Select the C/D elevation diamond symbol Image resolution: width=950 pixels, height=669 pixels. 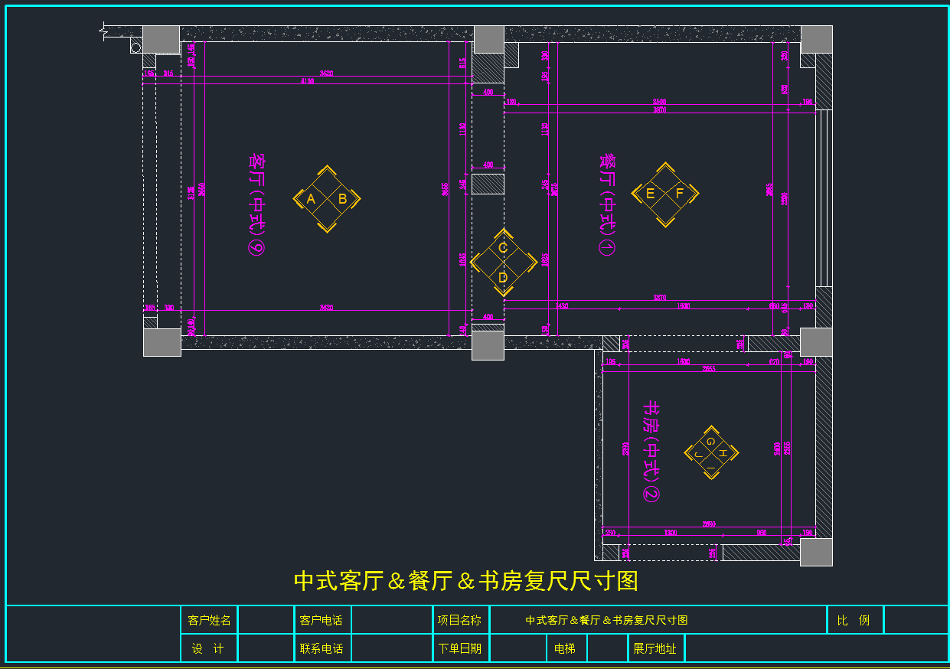point(503,263)
